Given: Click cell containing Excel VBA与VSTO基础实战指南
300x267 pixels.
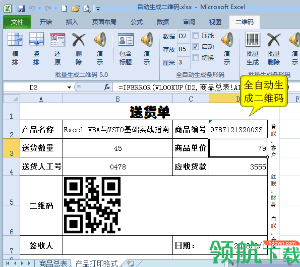Looking at the screenshot, I should pos(117,129).
